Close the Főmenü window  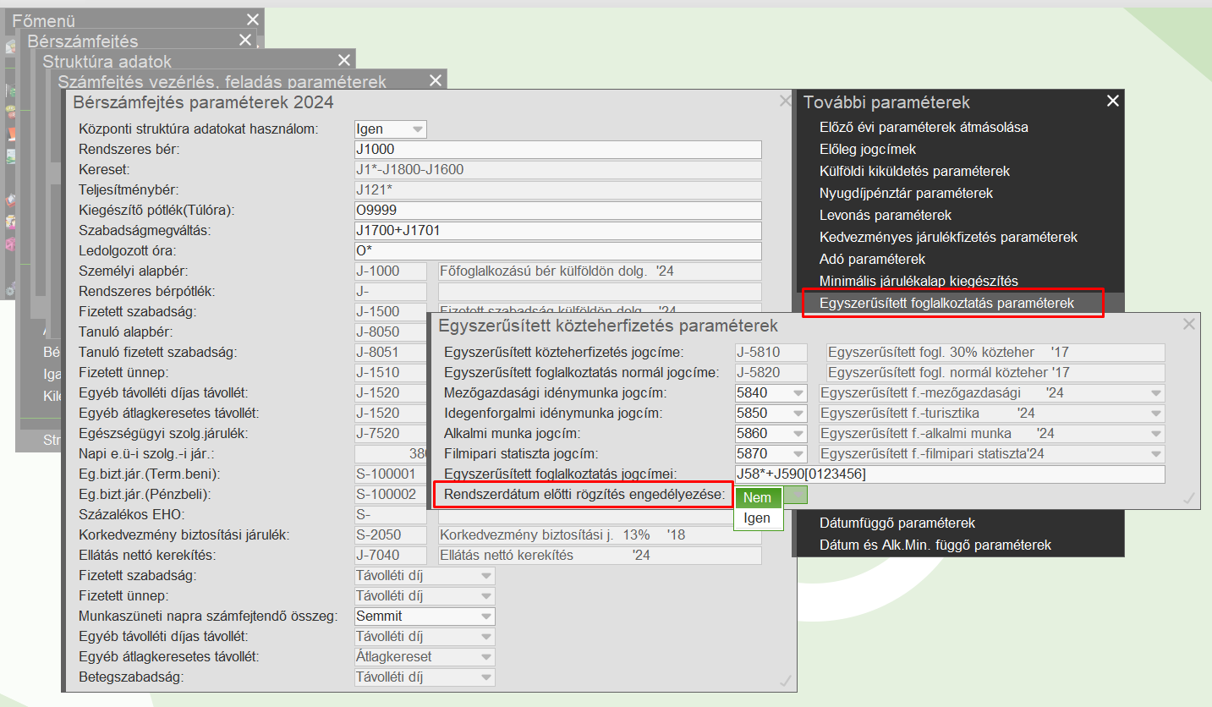point(253,19)
